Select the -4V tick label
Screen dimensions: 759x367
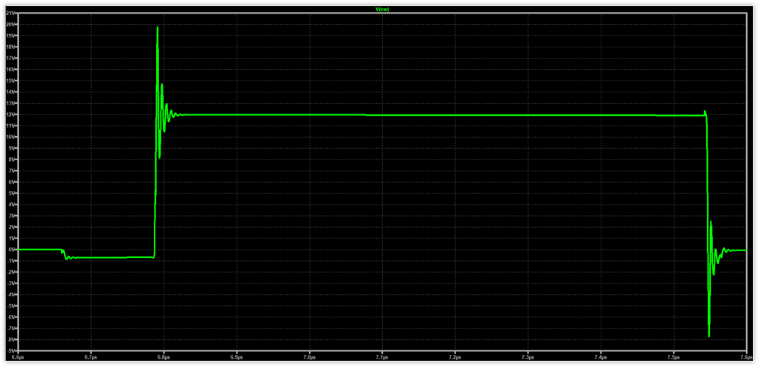pyautogui.click(x=11, y=295)
